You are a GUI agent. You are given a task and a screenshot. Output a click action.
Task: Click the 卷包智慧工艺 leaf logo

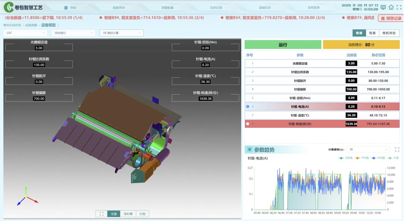click(9, 7)
